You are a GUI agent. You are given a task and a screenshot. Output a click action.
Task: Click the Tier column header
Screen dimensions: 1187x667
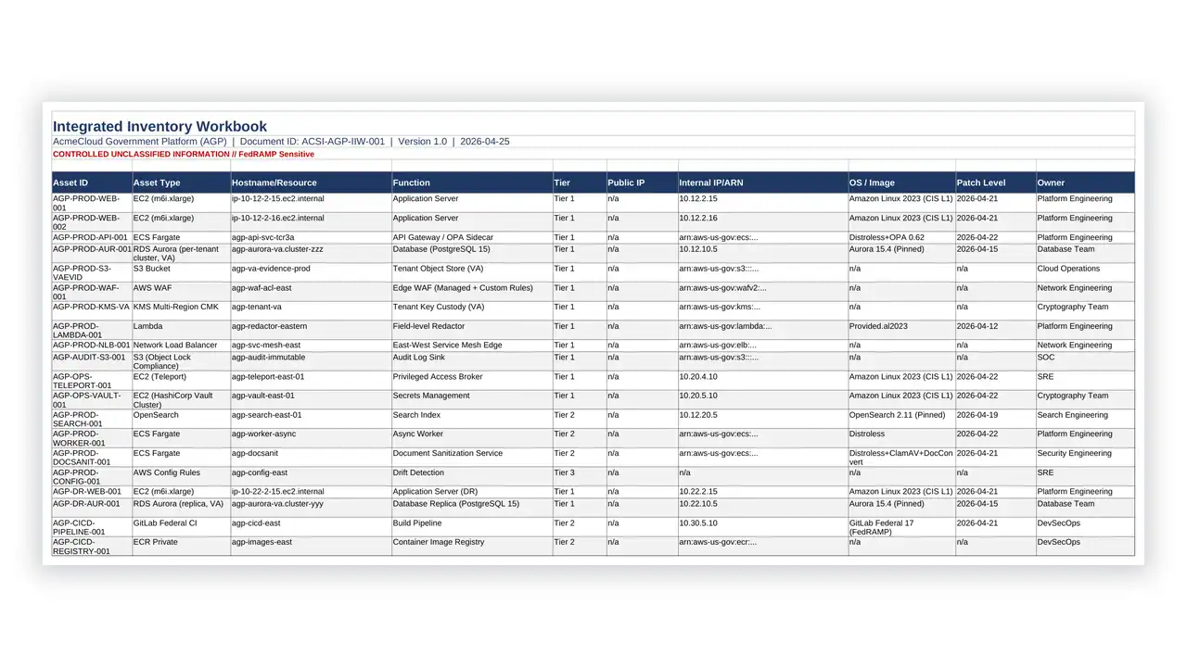point(580,182)
